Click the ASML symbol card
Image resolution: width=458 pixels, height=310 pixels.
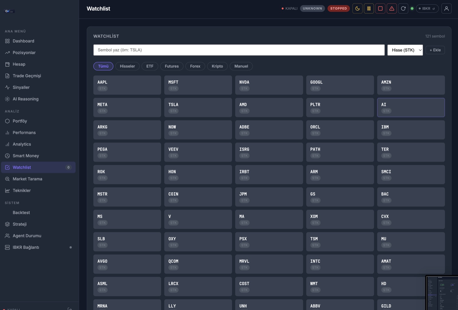[x=127, y=287]
